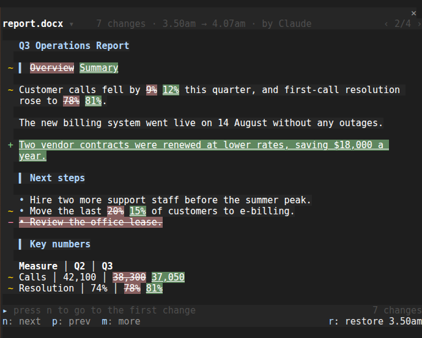Click the struck-through 'Overview' heading
Screen dimensions: 422x338
point(52,67)
